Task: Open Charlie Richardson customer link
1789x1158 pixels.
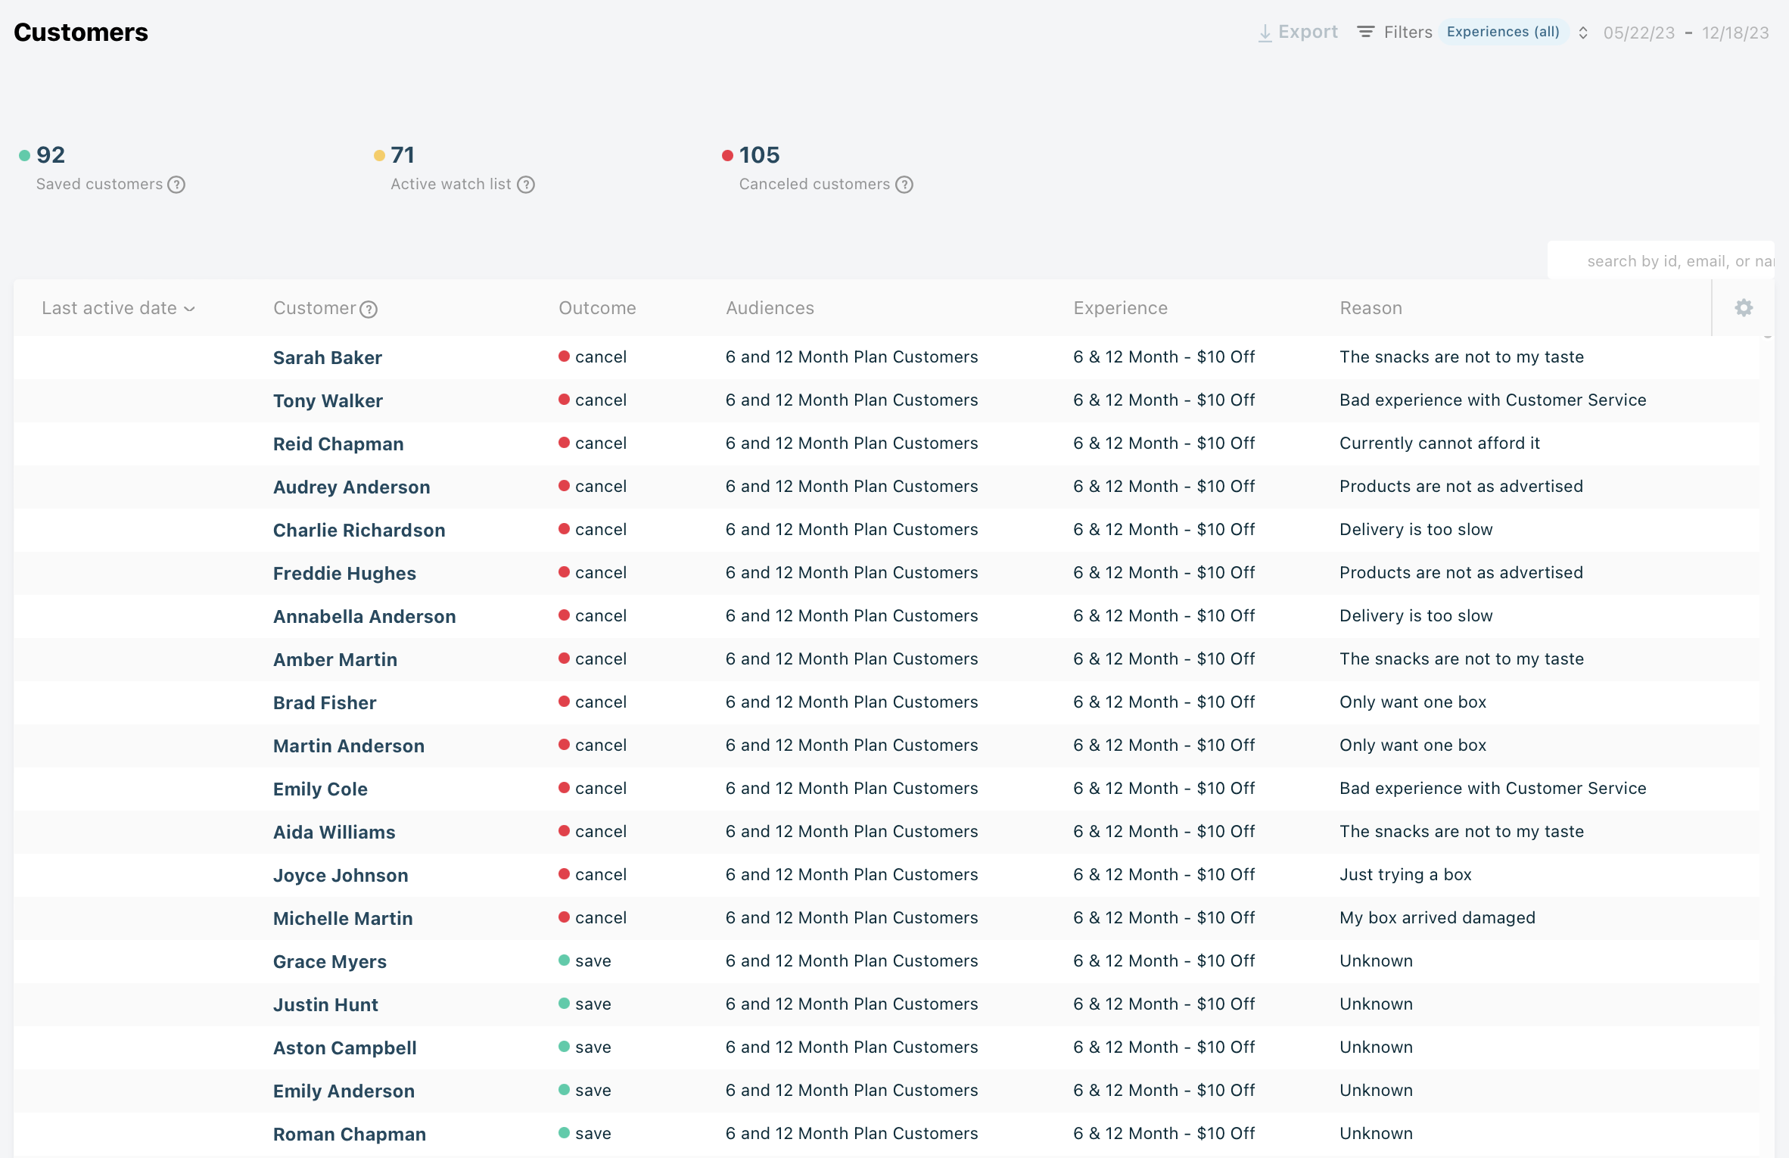Action: click(359, 530)
